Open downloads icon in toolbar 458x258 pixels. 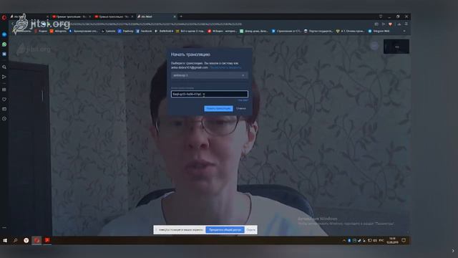point(399,24)
